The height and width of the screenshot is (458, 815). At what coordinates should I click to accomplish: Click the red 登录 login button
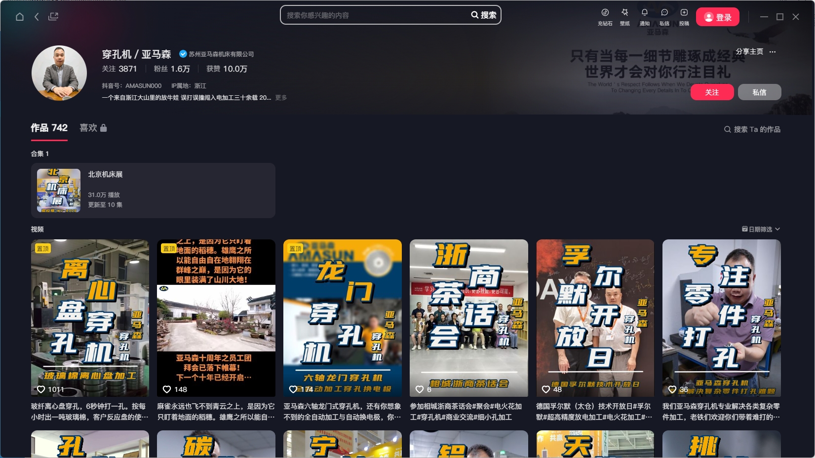pyautogui.click(x=717, y=17)
